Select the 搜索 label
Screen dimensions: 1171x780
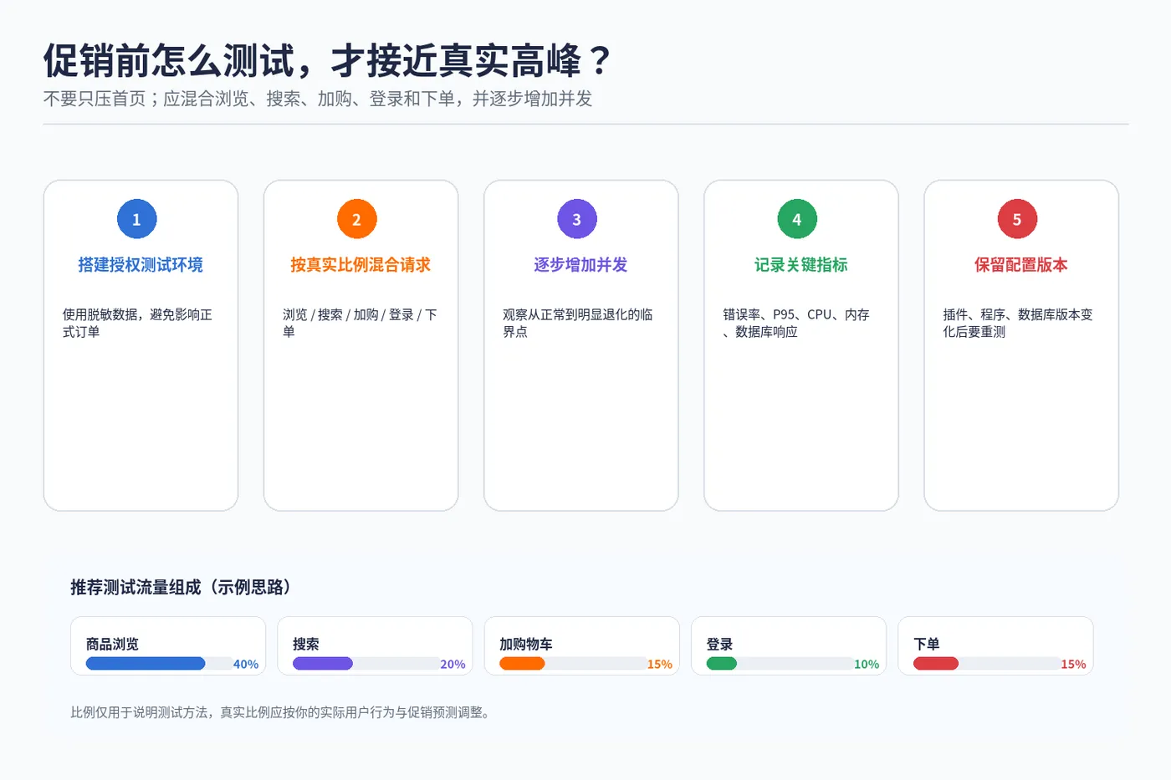click(306, 645)
